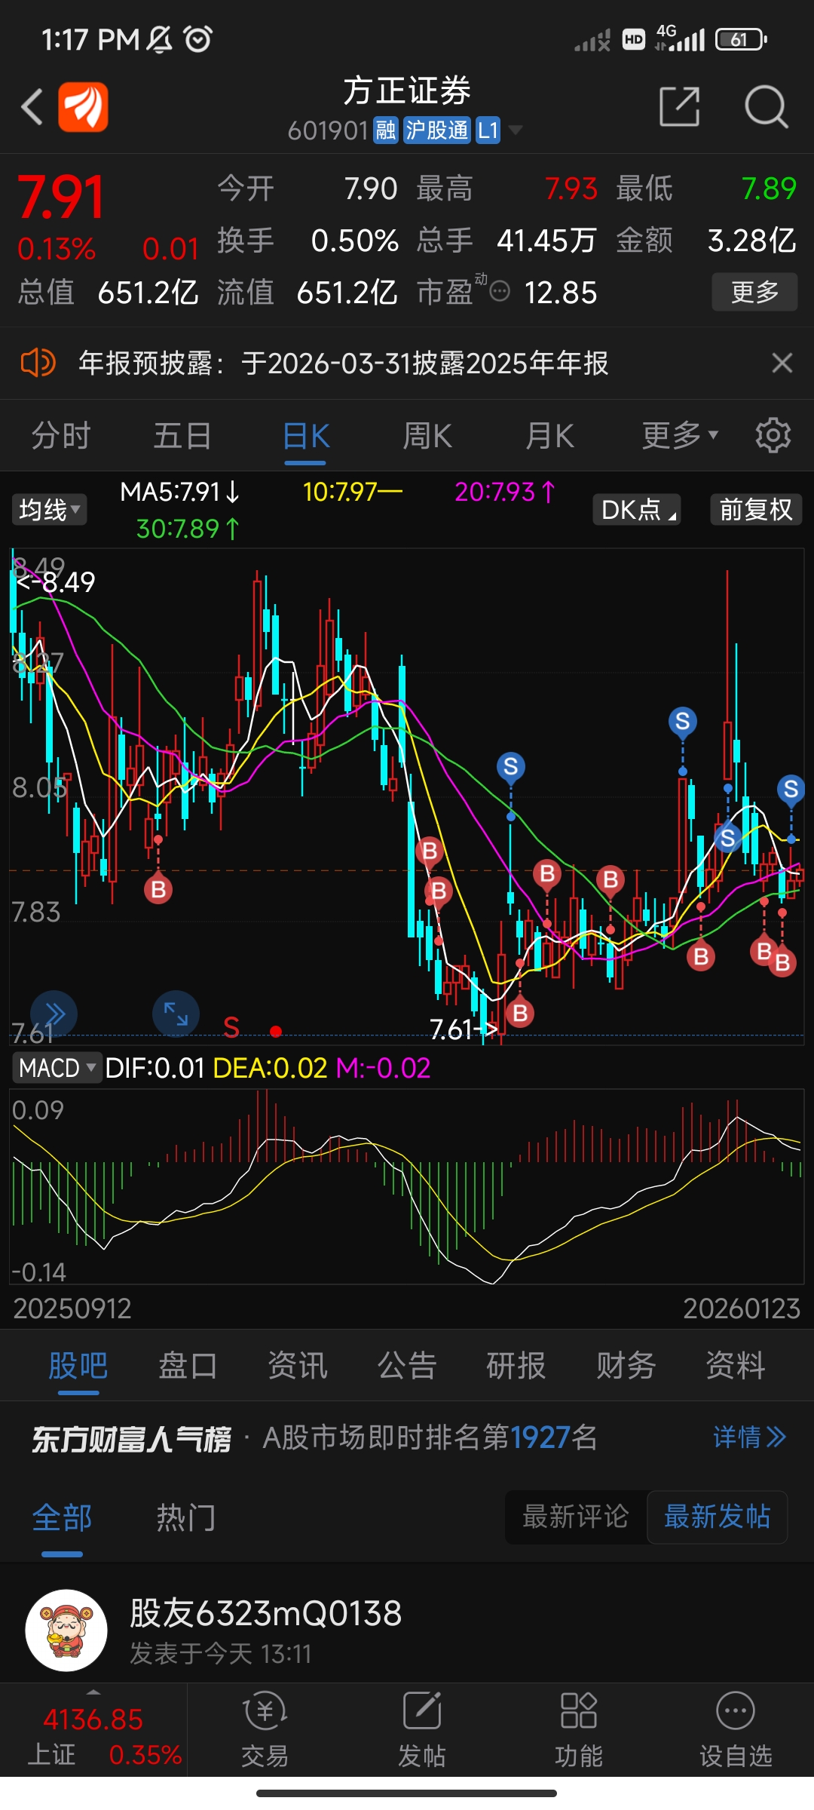Screen dimensions: 814x1810
Task: Tap the dynamic P/E info icon
Action: [x=500, y=291]
